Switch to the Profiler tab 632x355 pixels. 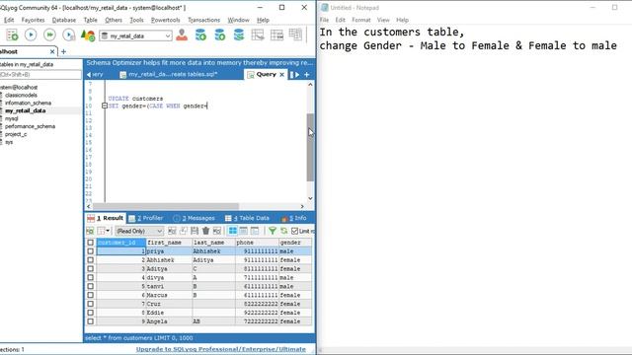pyautogui.click(x=146, y=218)
